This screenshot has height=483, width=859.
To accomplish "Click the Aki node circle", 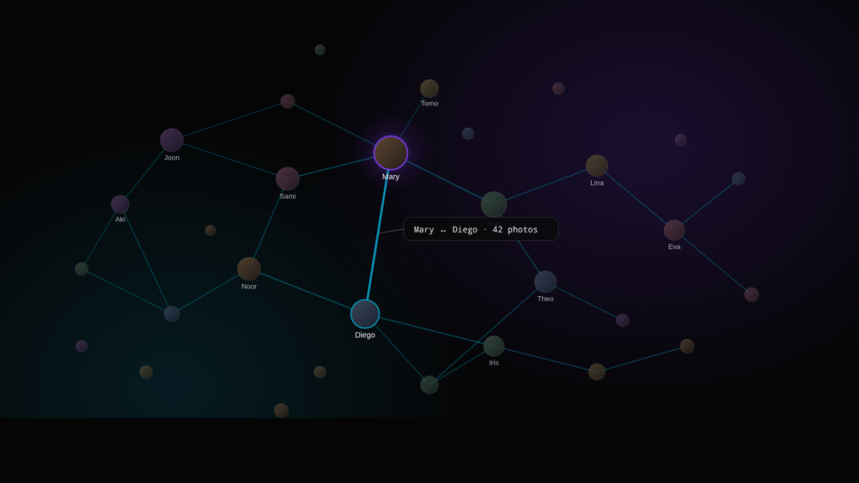I will pyautogui.click(x=120, y=204).
